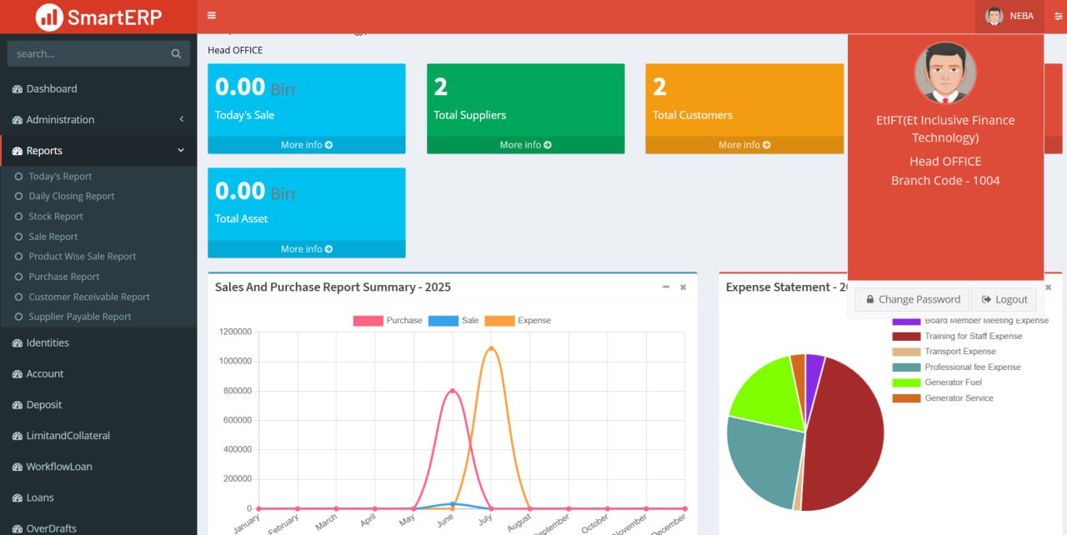This screenshot has height=535, width=1067.
Task: Collapse the Reports menu chevron
Action: click(182, 151)
